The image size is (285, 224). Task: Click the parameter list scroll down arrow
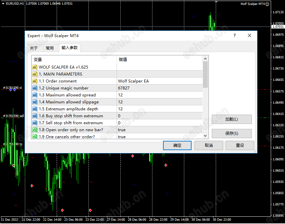click(x=205, y=136)
